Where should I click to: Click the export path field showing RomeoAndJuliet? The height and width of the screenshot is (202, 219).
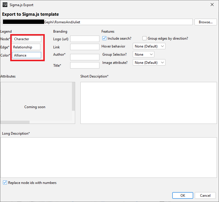coord(97,22)
